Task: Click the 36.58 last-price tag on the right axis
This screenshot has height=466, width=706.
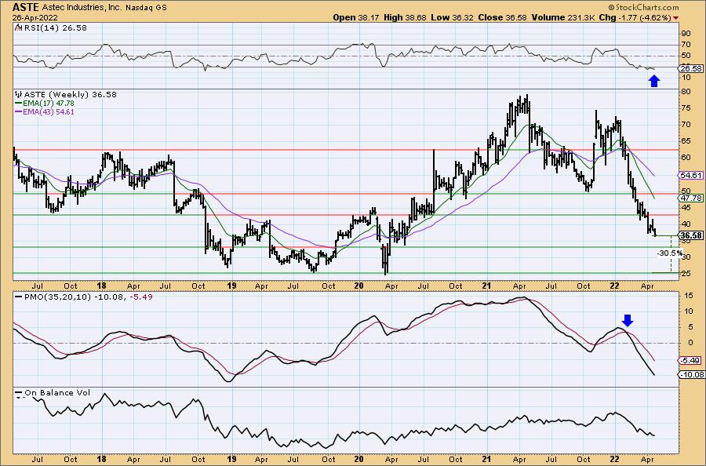Action: 690,235
